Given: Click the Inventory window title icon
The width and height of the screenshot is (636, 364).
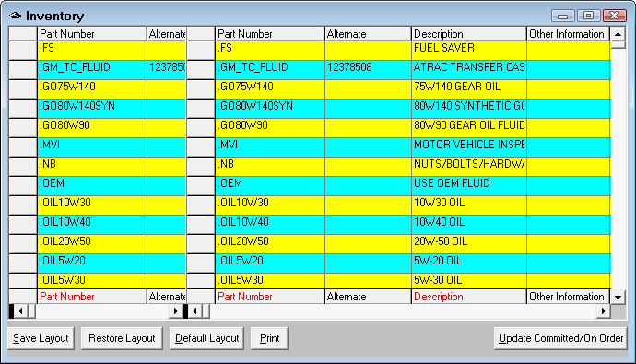Looking at the screenshot, I should pyautogui.click(x=16, y=16).
